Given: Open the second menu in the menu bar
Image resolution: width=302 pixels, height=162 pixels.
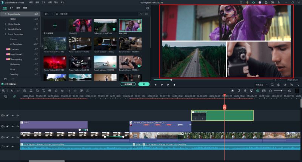Looking at the screenshot, I should click(37, 3).
